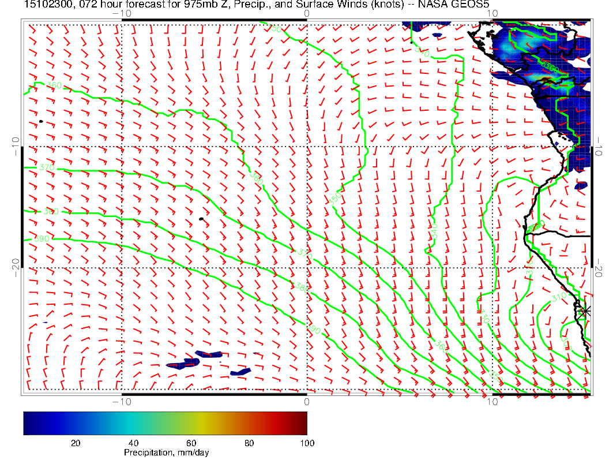Click the left axis '-20' latitude label
Screen dimensions: 609x471
tap(15, 264)
